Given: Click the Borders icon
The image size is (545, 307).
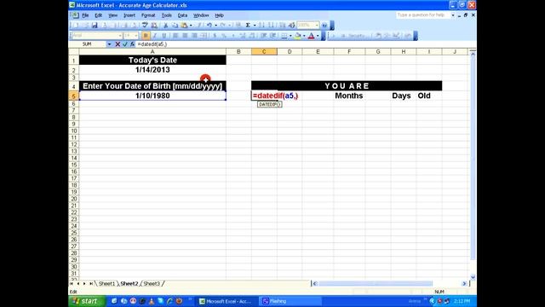Looking at the screenshot, I should coord(284,36).
